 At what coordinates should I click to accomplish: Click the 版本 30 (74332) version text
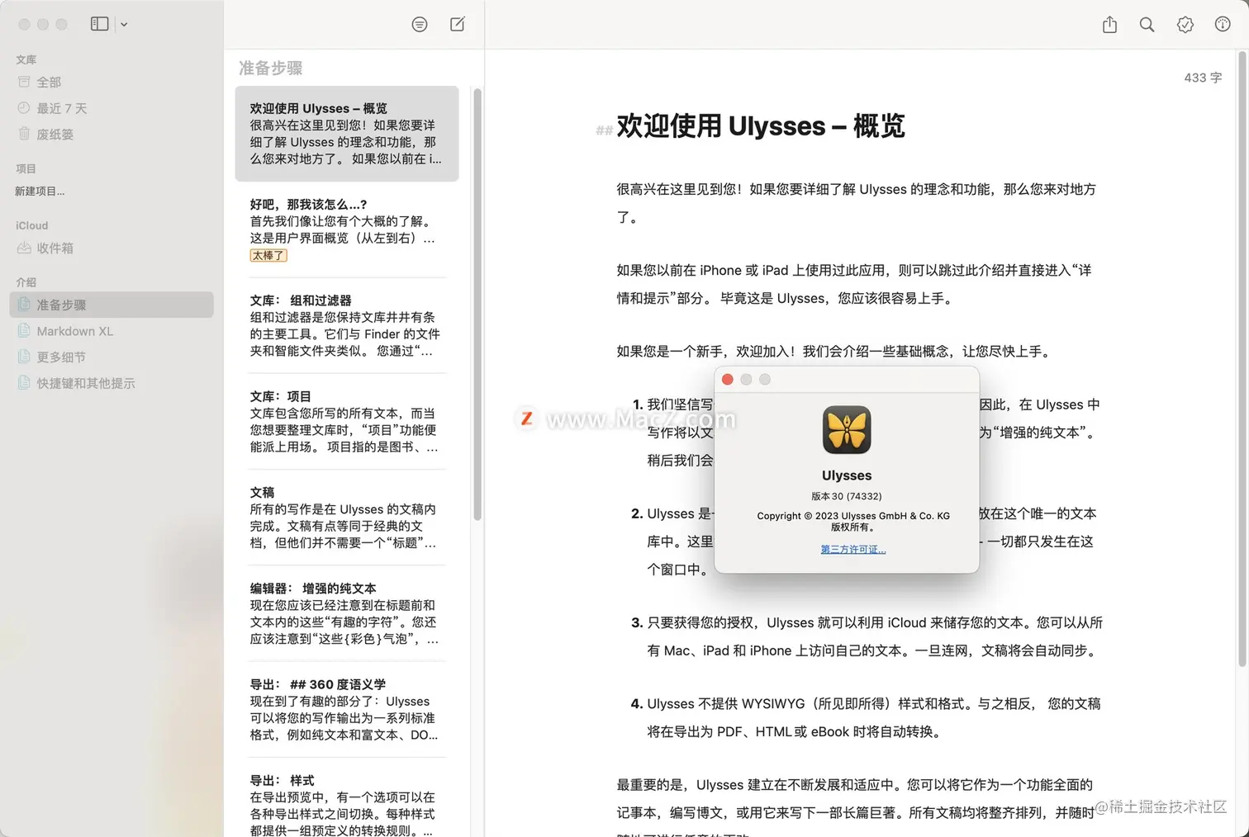click(847, 496)
